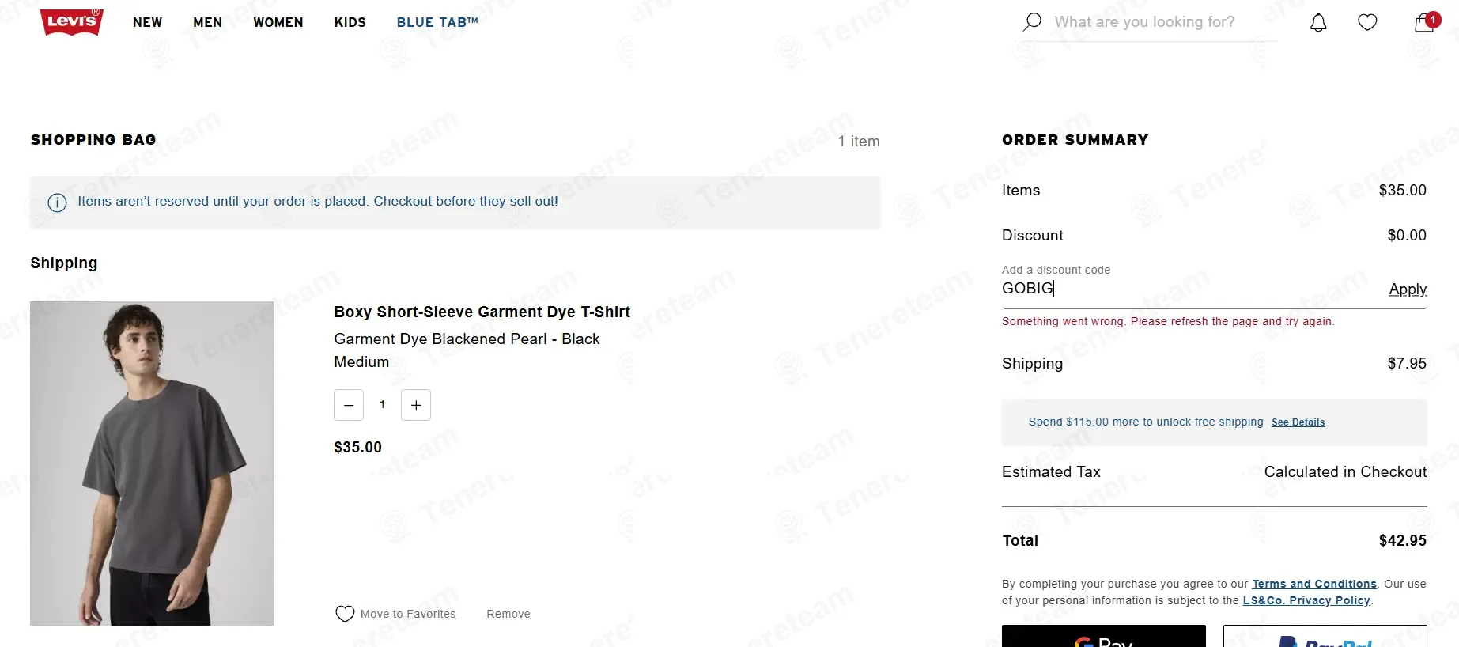The image size is (1459, 647).
Task: Increase quantity with plus button
Action: coord(416,405)
